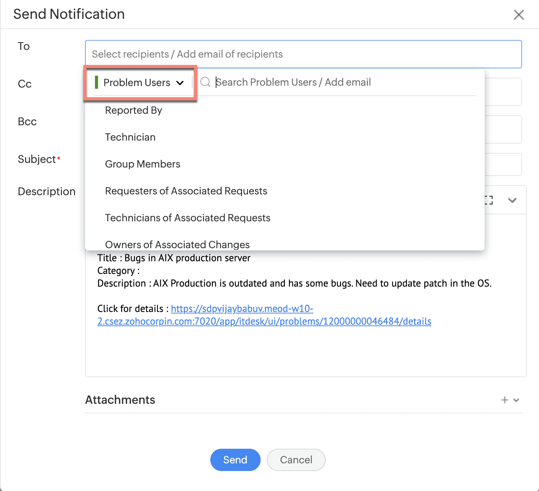The height and width of the screenshot is (491, 539).
Task: Pick Requesters of Associated Requests
Action: tap(186, 191)
